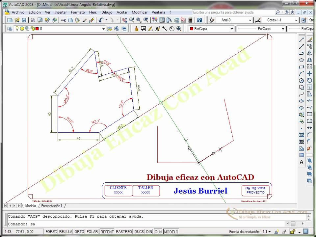Image resolution: width=316 pixels, height=237 pixels.
Task: Select the Revision Cloud tool
Action: pyautogui.click(x=301, y=87)
